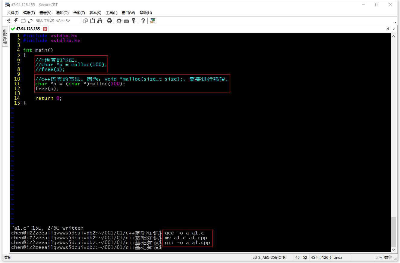The width and height of the screenshot is (400, 263).
Task: Click the cursor position '45, 52' status
Action: tap(301, 258)
